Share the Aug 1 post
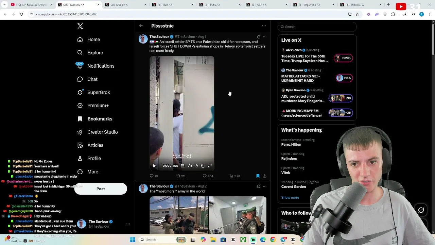 tap(265, 176)
